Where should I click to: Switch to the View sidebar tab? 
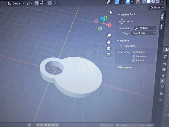point(161,26)
